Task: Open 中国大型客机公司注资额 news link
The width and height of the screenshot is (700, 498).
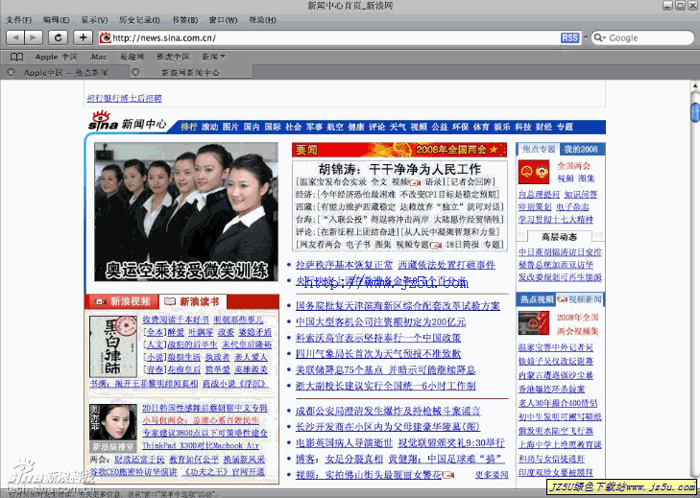Action: pos(381,321)
